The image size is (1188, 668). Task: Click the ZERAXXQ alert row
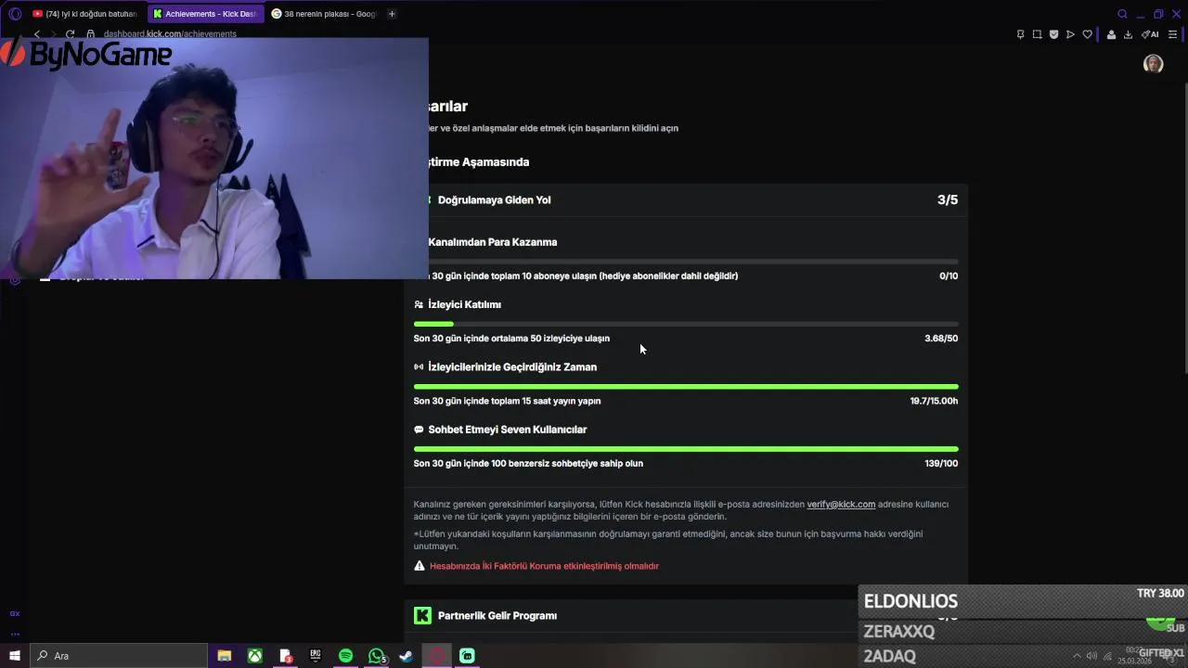(1023, 631)
